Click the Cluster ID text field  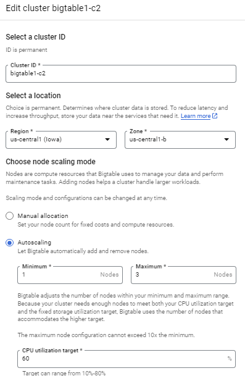pos(121,73)
